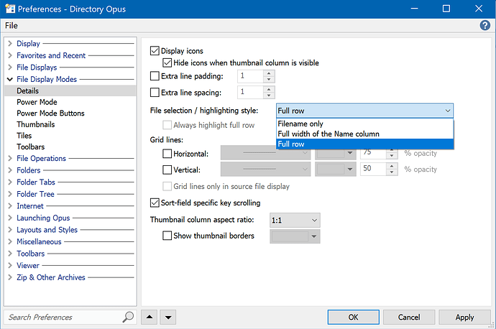Open the Thumbnails page
Viewport: 496px width, 329px height.
[36, 124]
